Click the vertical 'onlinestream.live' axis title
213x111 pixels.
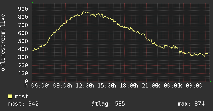(x=3, y=43)
